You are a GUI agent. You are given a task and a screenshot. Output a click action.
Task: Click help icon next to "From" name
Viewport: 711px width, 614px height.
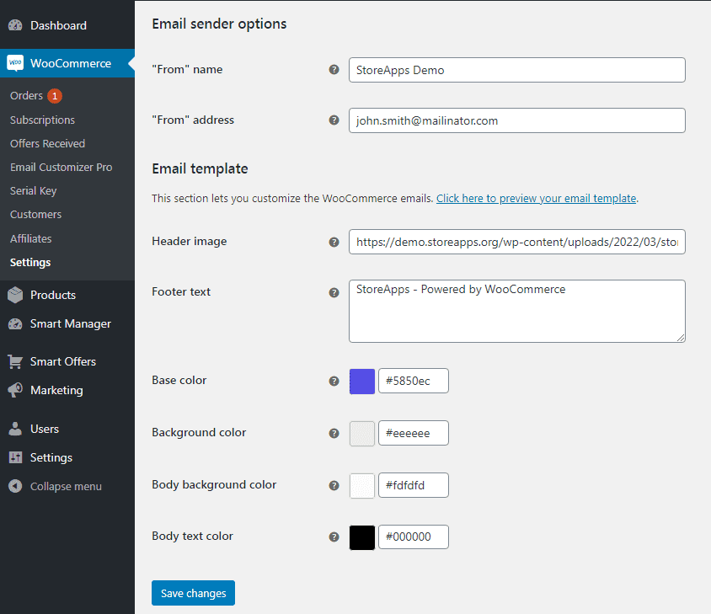pos(334,69)
